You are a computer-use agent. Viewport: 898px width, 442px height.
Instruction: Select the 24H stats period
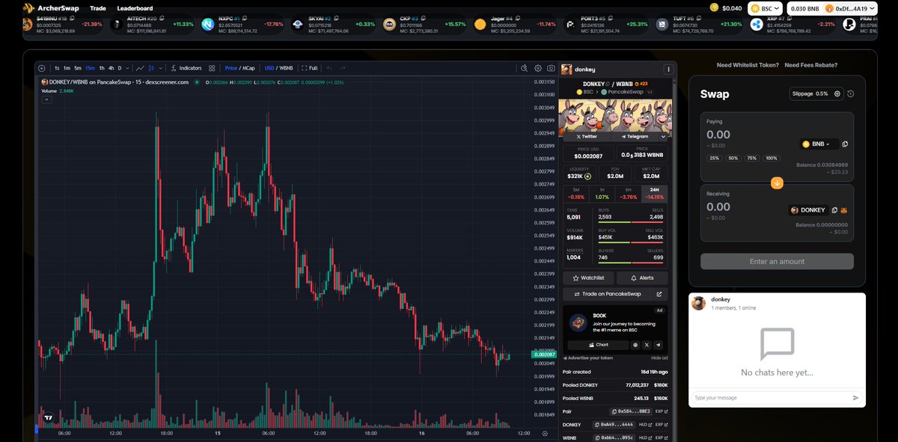pyautogui.click(x=654, y=194)
